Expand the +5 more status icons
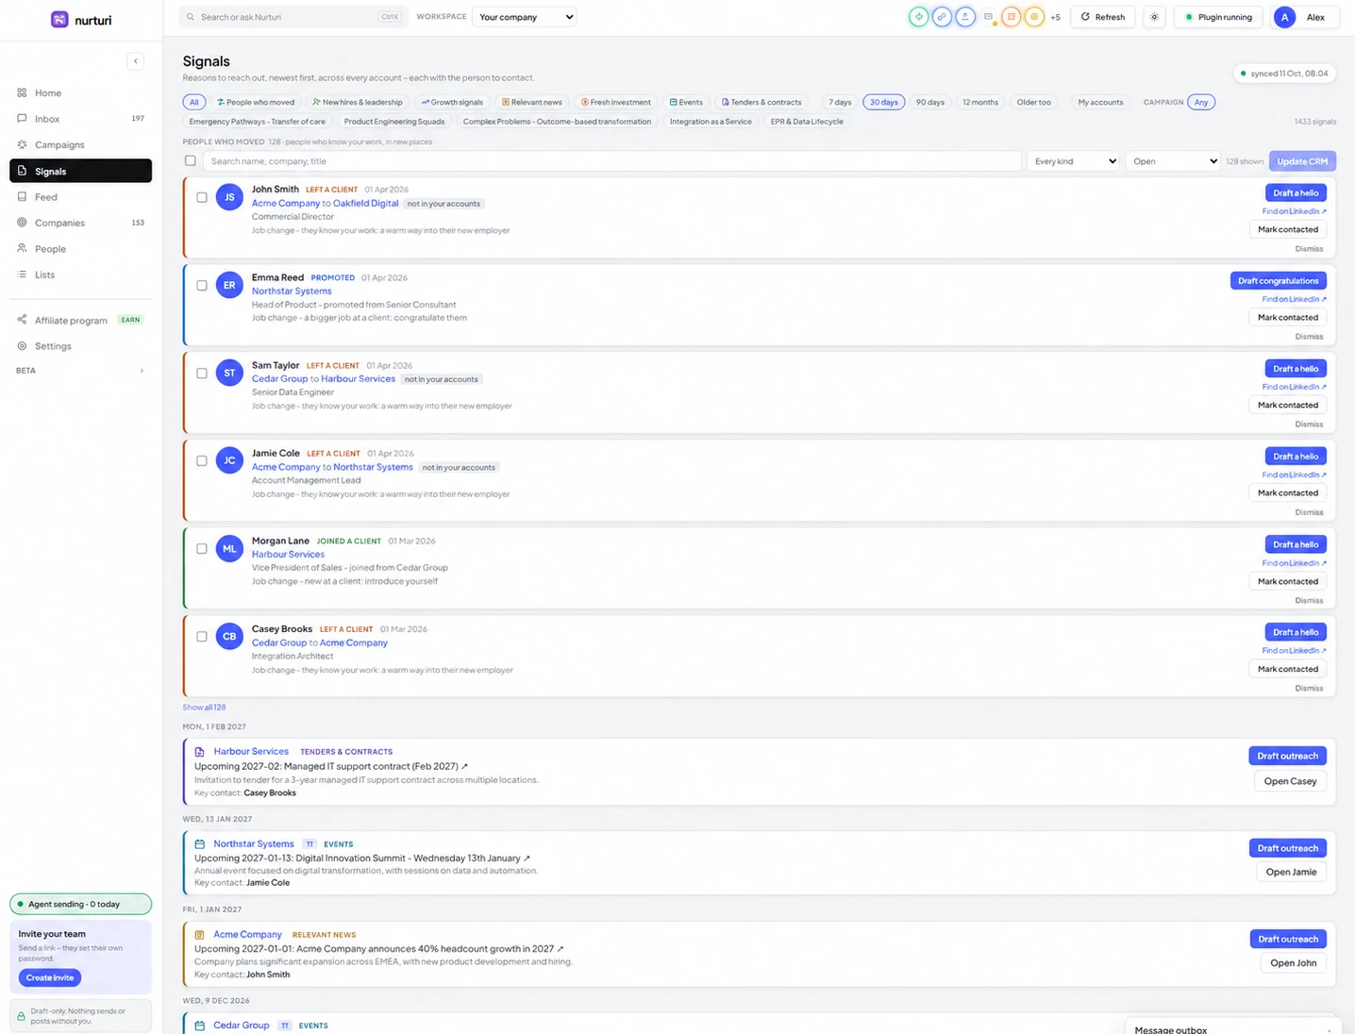The width and height of the screenshot is (1355, 1034). [x=1055, y=17]
